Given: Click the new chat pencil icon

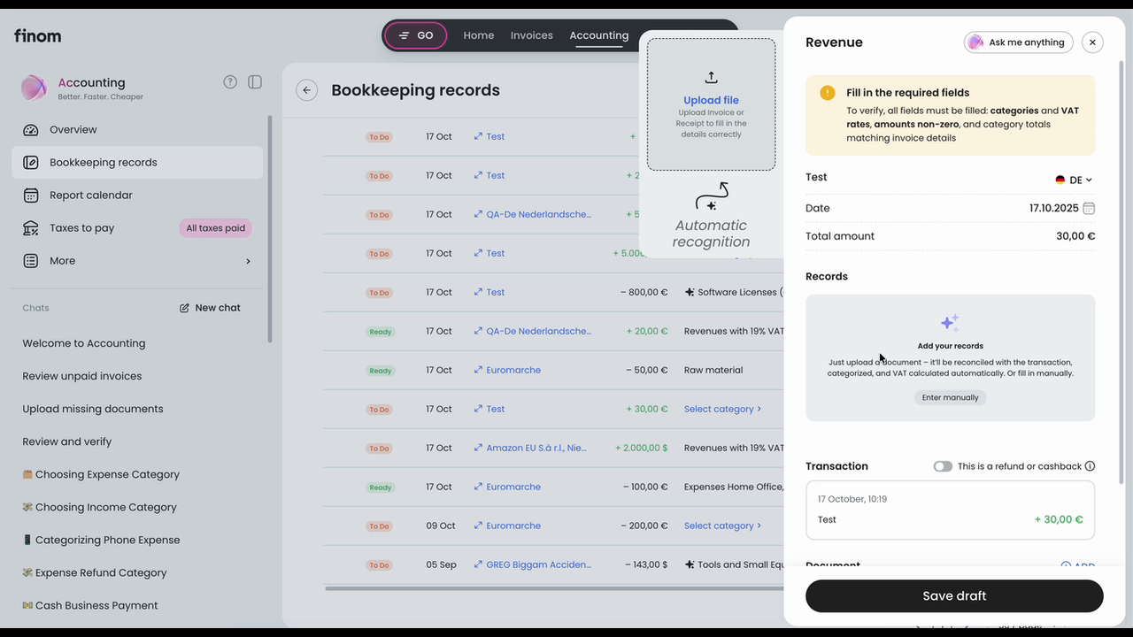Looking at the screenshot, I should tap(184, 308).
